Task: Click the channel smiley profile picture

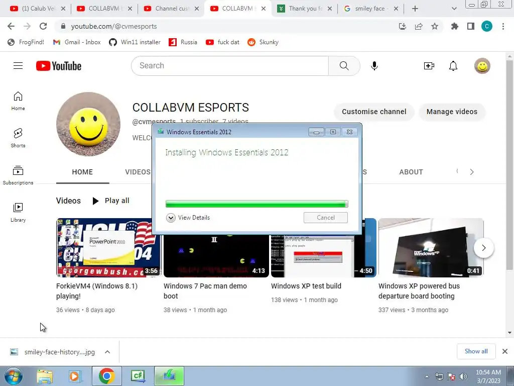Action: pyautogui.click(x=88, y=124)
